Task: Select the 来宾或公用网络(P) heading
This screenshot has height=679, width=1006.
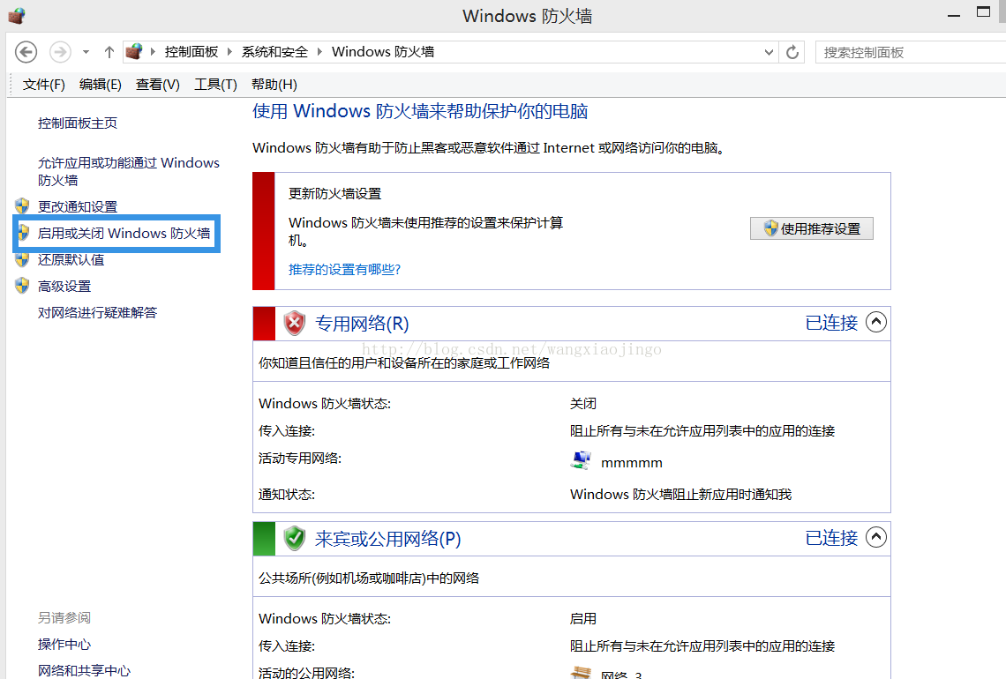Action: [387, 539]
